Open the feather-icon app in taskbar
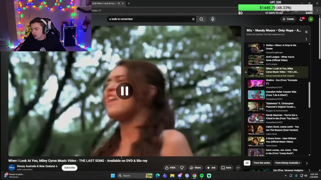 click(x=187, y=176)
